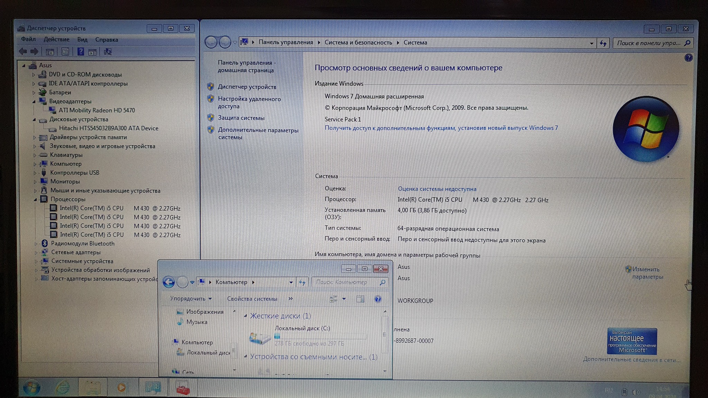708x398 pixels.
Task: Click the blue back arrow in the Компьютер window
Action: click(169, 282)
